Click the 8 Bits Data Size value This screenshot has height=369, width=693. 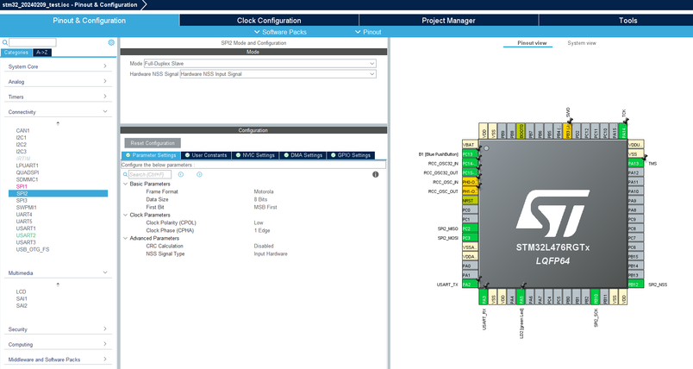click(260, 199)
